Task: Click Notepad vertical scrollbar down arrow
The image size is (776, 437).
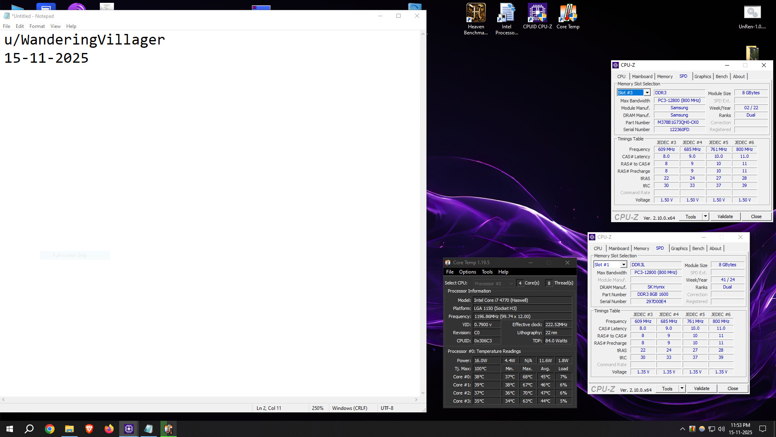Action: coord(423,392)
